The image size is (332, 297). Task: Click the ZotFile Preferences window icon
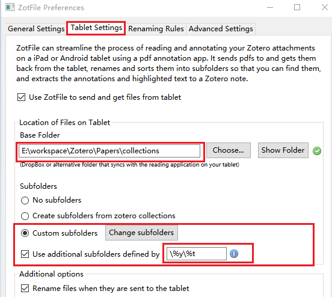click(x=10, y=7)
